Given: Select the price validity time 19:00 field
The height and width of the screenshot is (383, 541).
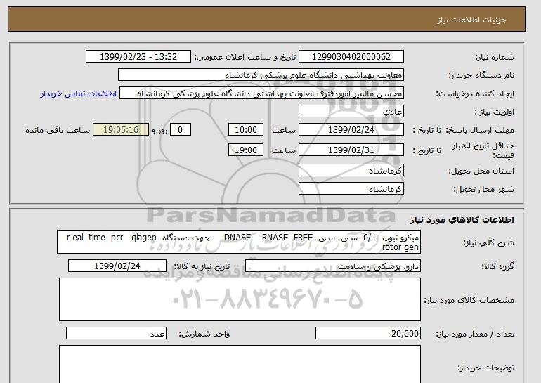Looking at the screenshot, I should coord(246,150).
